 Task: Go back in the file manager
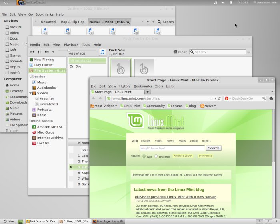click(148, 22)
